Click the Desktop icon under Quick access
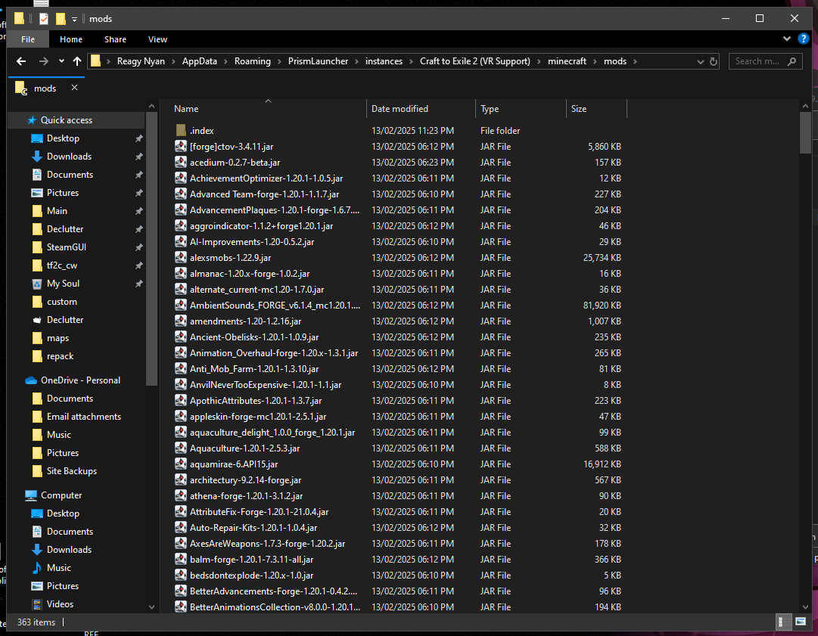Image resolution: width=818 pixels, height=636 pixels. (37, 138)
